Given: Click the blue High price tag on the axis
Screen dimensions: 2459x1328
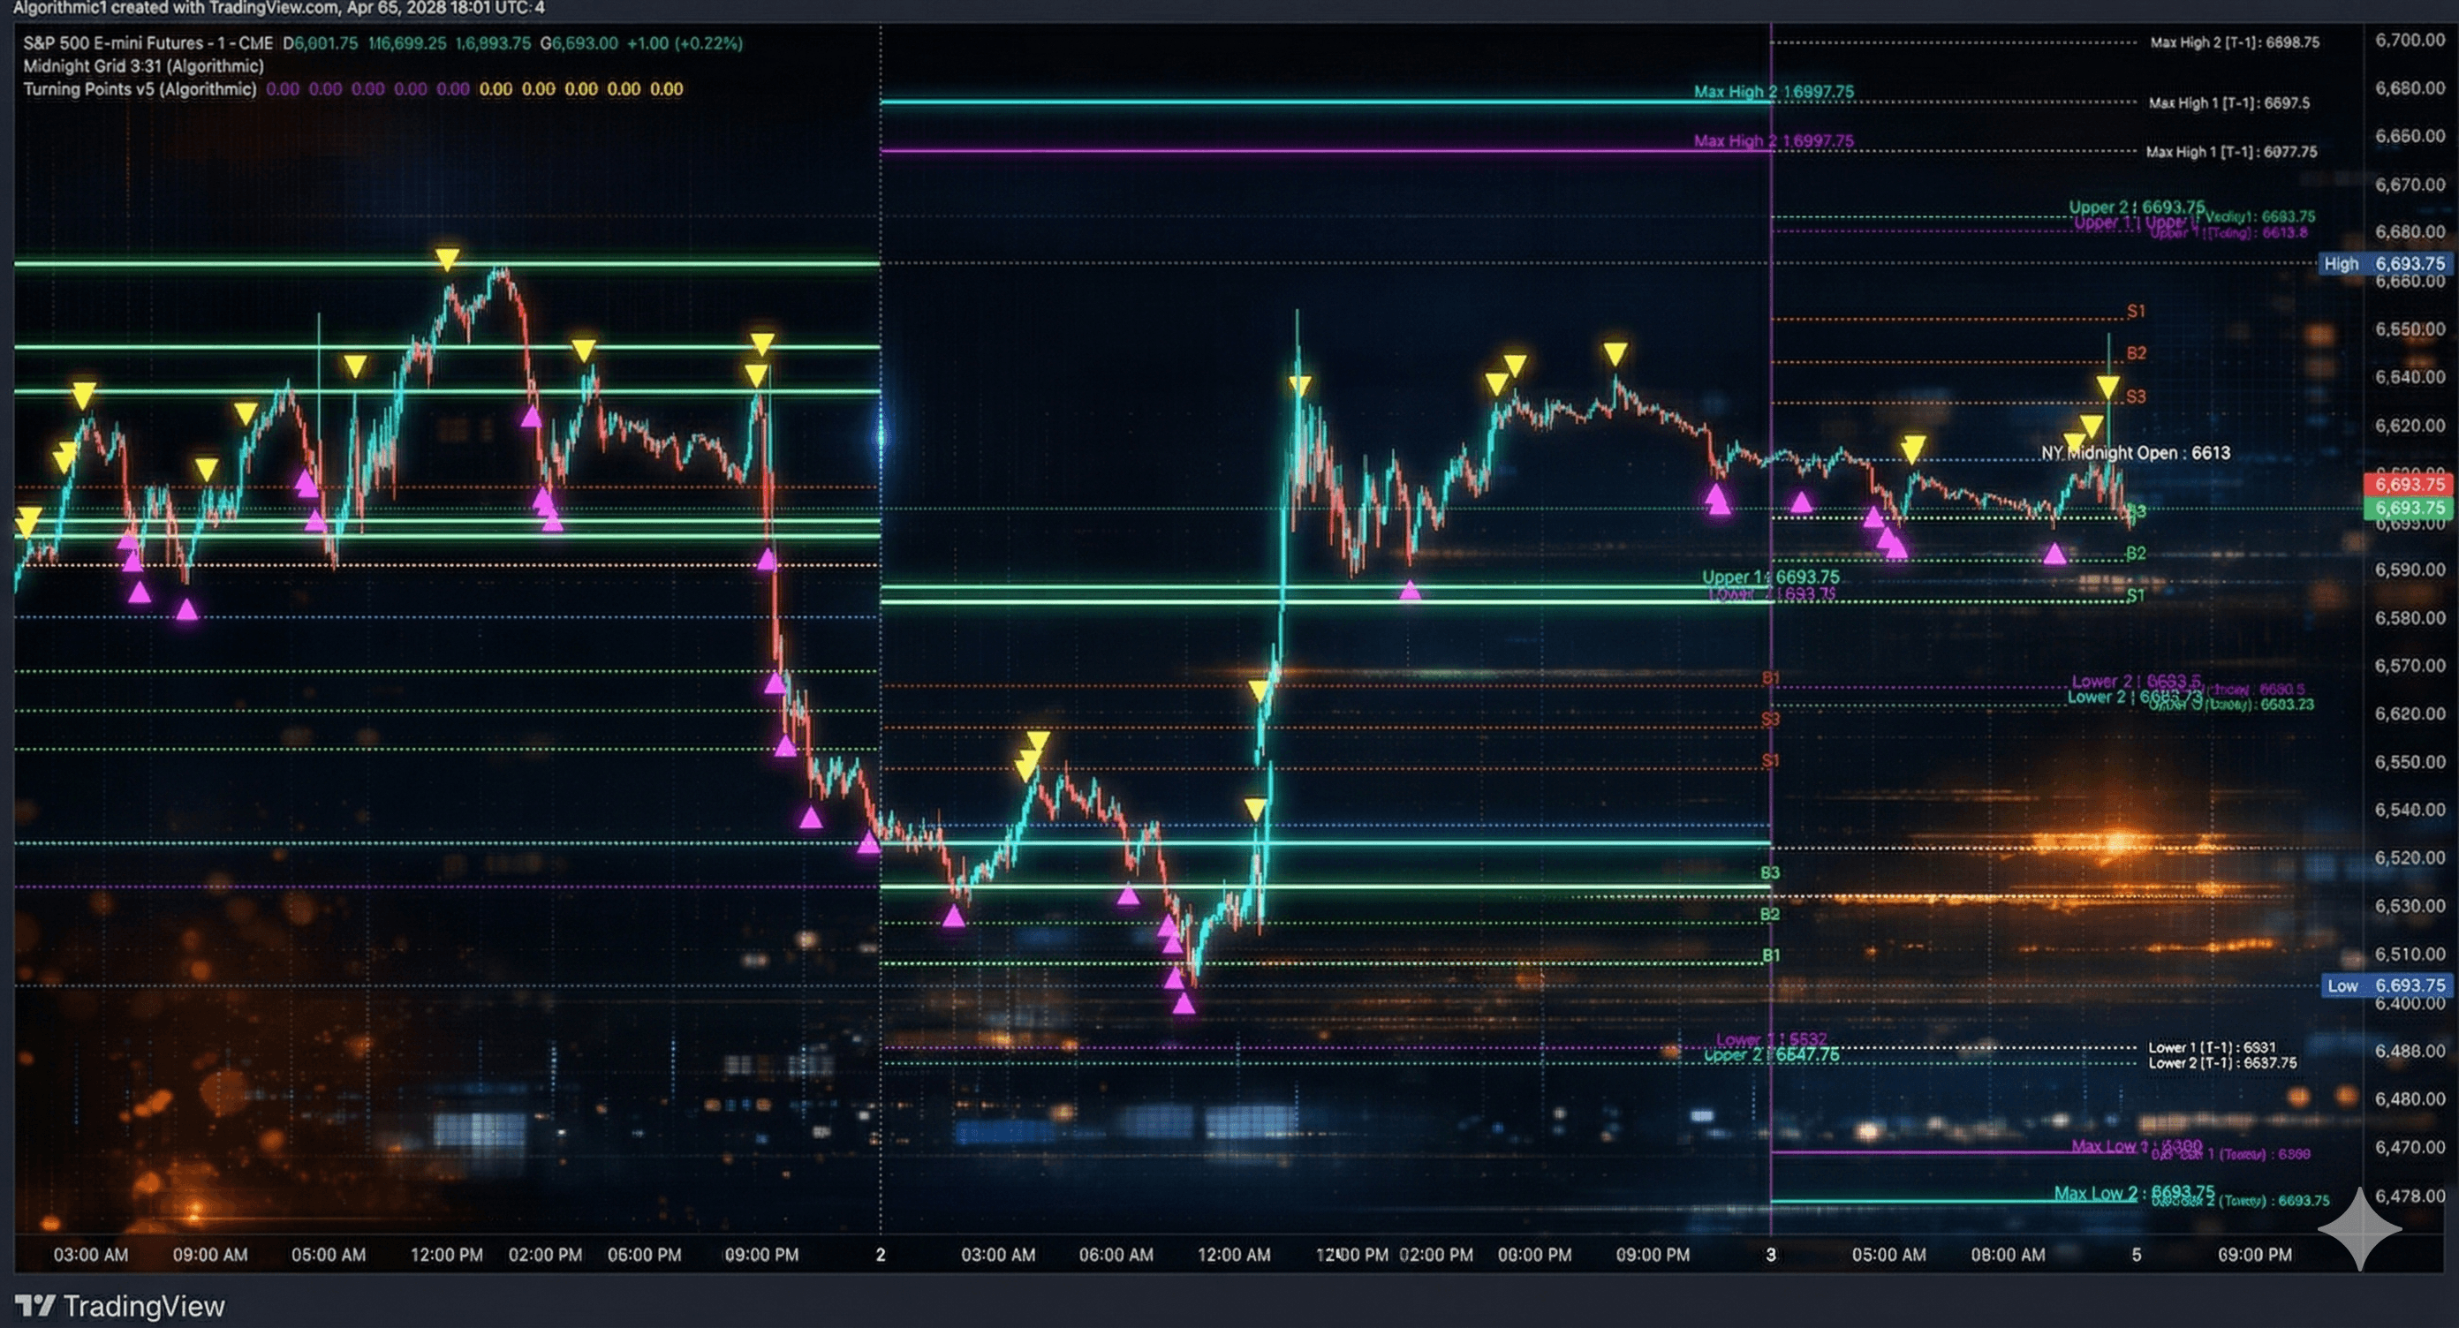Looking at the screenshot, I should (2387, 263).
